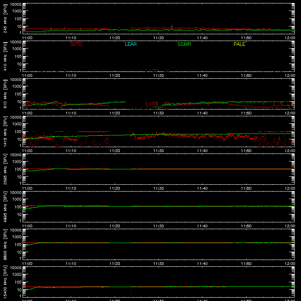The height and width of the screenshot is (301, 301).
Task: Click the 10 tick value on the 1415 MHz plot
Action: [x=19, y=139]
